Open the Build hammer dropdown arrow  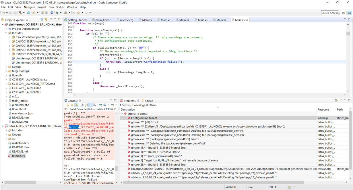[x=24, y=13]
